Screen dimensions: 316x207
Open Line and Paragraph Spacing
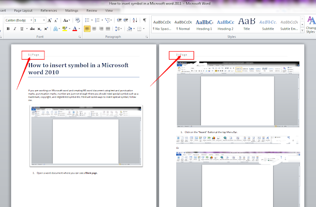coord(118,29)
